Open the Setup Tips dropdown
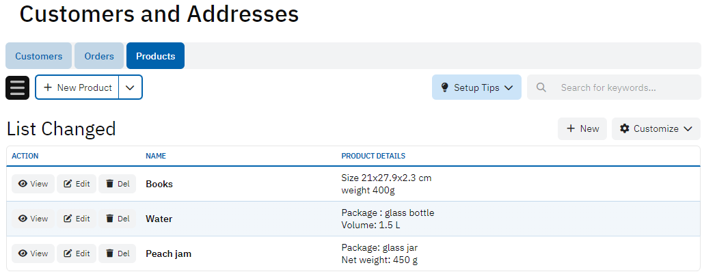 click(476, 87)
